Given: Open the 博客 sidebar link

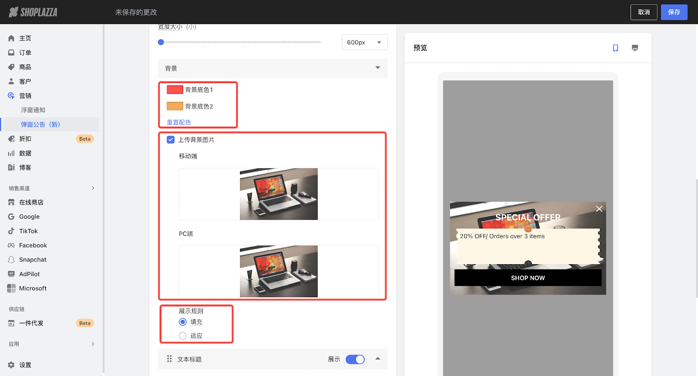Looking at the screenshot, I should (x=25, y=168).
